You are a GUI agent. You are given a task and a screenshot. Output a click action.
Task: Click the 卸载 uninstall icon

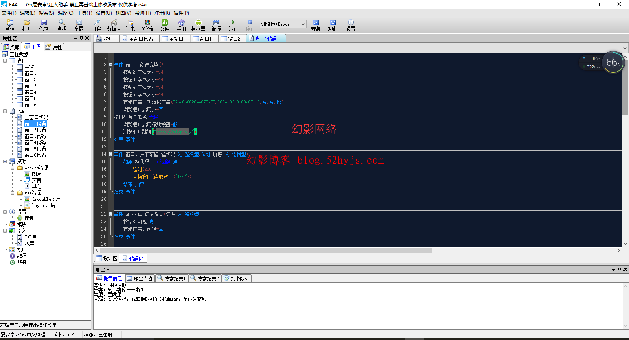pyautogui.click(x=333, y=25)
